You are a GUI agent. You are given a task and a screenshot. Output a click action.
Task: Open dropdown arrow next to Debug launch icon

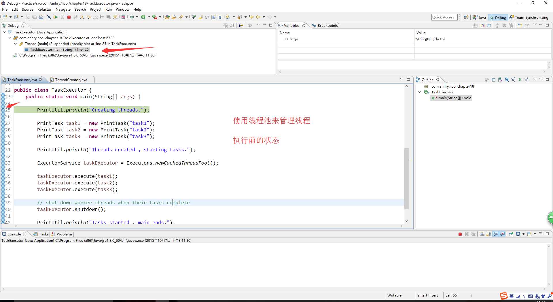137,17
